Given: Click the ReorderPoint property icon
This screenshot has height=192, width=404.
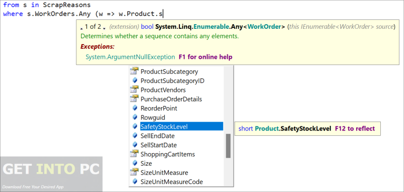Looking at the screenshot, I should [x=135, y=108].
